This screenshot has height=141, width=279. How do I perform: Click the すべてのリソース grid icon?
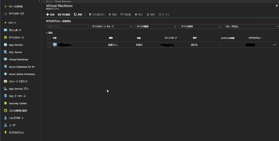[x=5, y=37]
